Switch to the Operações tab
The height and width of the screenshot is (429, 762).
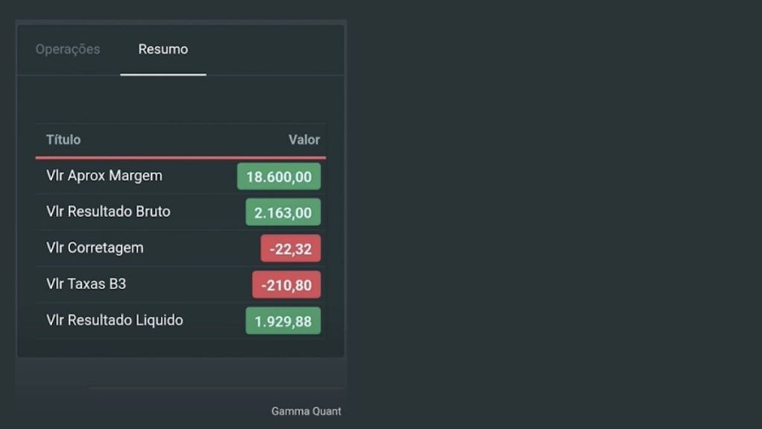(68, 49)
